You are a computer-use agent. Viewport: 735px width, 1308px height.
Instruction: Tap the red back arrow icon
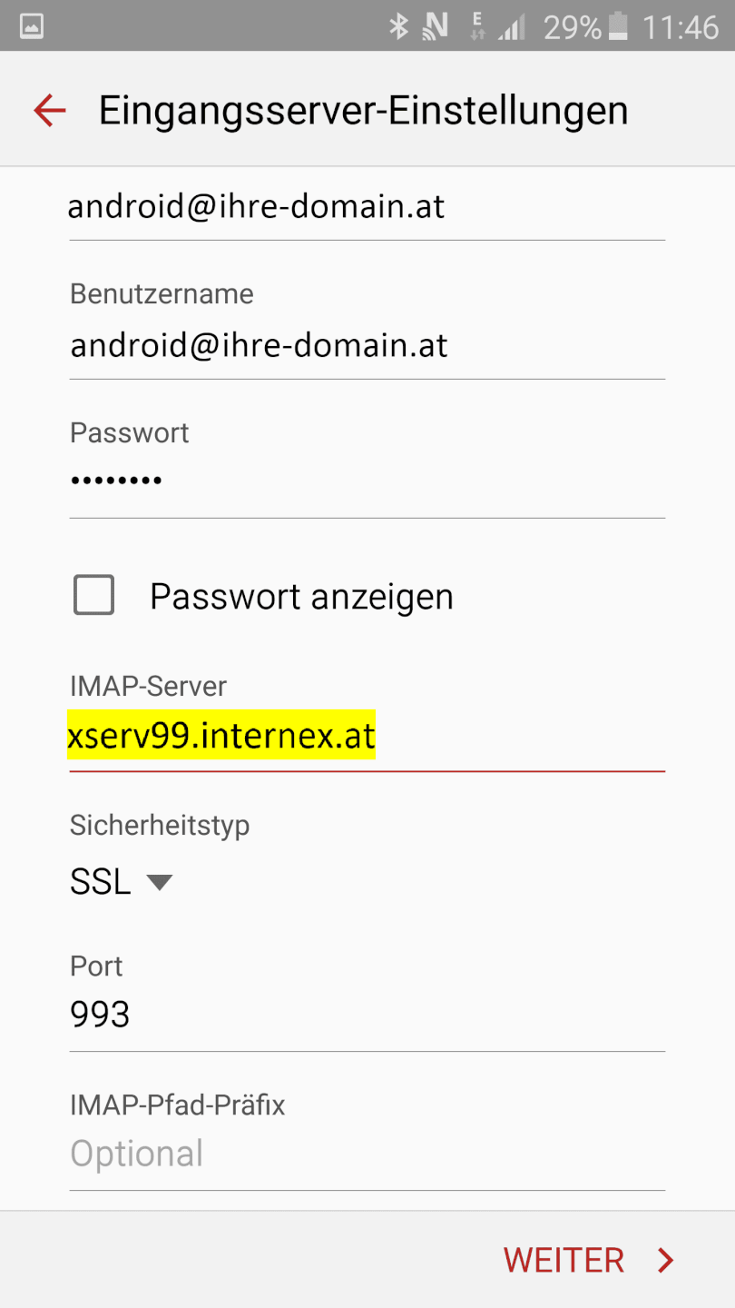(50, 111)
